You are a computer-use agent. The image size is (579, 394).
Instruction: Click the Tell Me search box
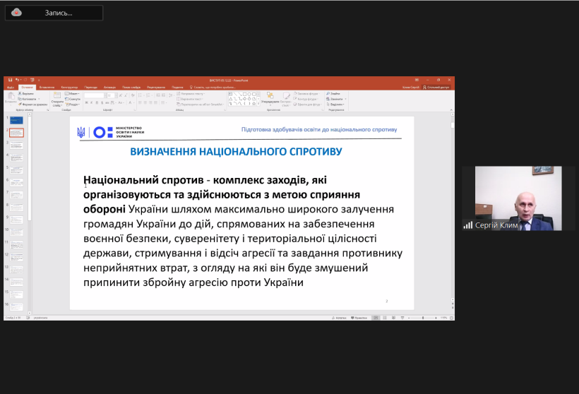tap(213, 88)
